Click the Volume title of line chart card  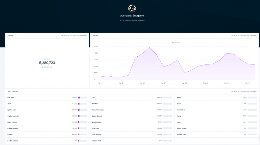pyautogui.click(x=95, y=36)
